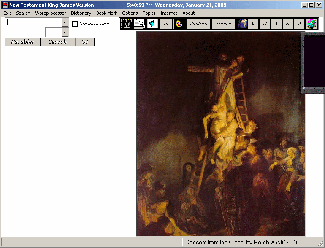Click the T letter toolbar button
This screenshot has height=248, width=325.
point(276,24)
